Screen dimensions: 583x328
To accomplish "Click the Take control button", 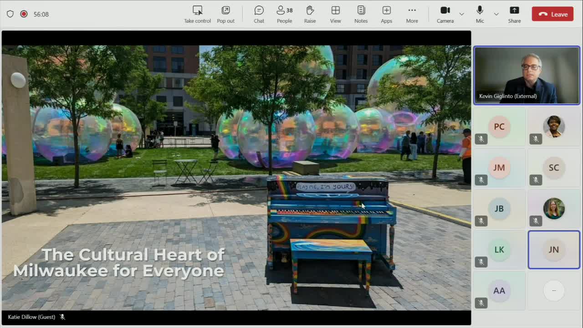I will (x=197, y=14).
